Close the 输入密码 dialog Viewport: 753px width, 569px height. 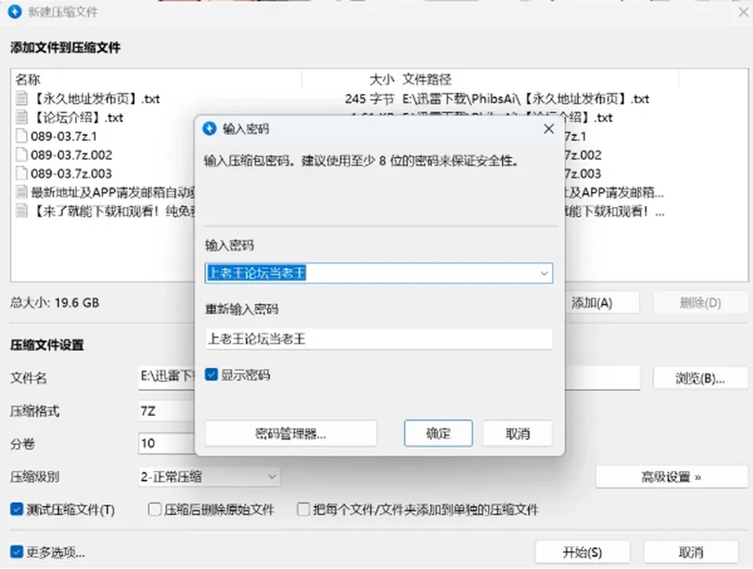pos(549,129)
